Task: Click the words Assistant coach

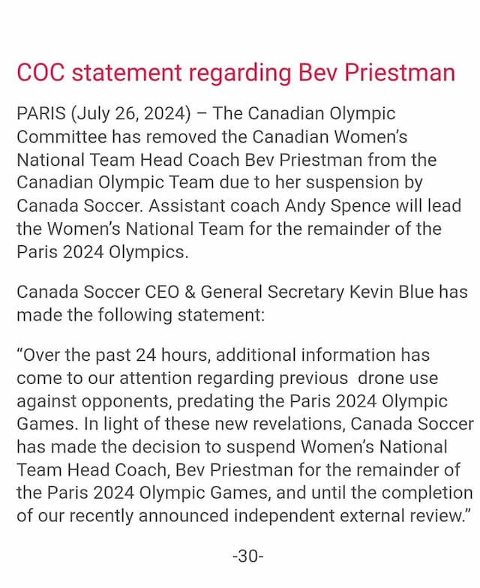Action: 214,205
